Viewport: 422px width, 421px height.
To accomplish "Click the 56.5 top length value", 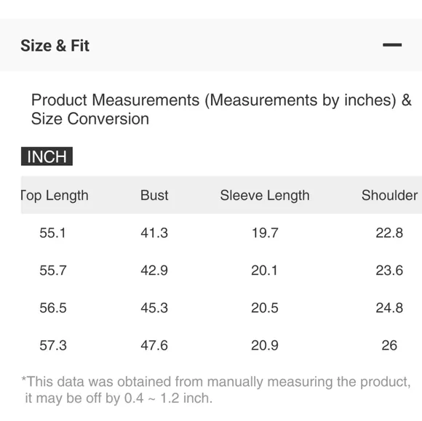I will pyautogui.click(x=52, y=308).
